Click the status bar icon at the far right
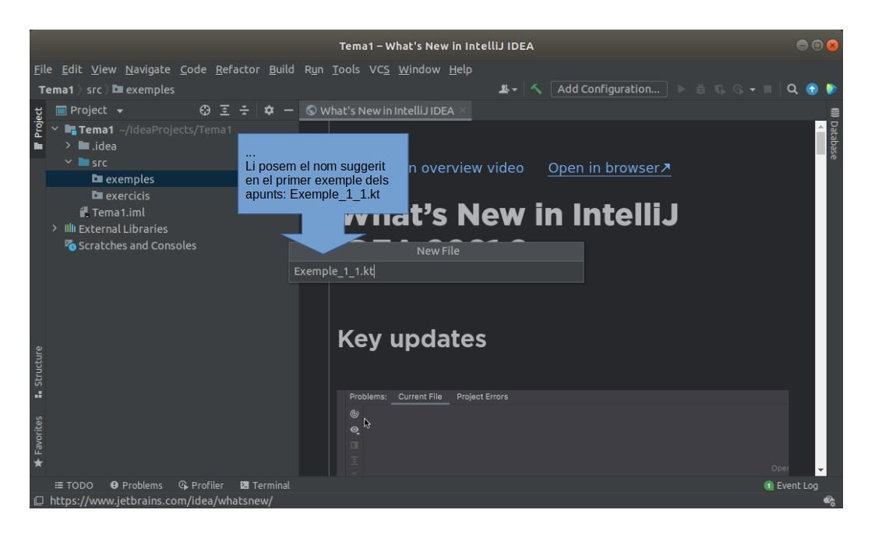This screenshot has width=875, height=538. pyautogui.click(x=829, y=501)
